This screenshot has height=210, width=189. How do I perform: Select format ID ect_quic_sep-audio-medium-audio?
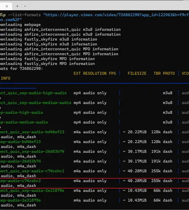point(36,103)
